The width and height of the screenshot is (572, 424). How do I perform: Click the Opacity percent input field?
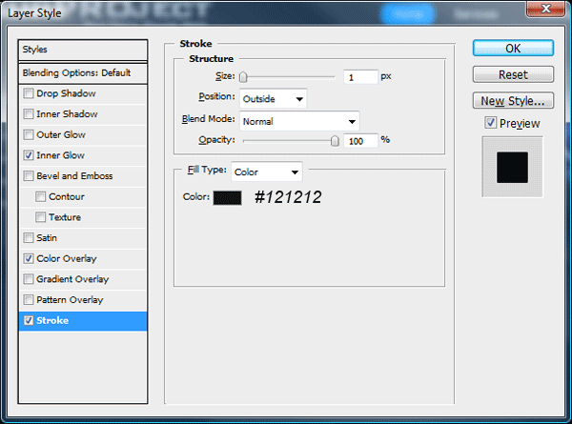click(360, 141)
